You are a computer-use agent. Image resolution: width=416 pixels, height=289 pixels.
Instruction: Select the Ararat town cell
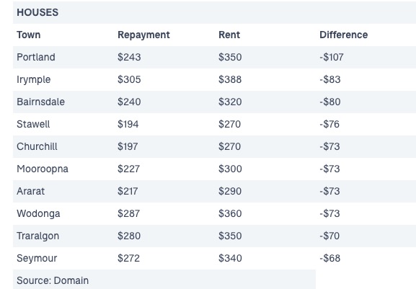pos(30,191)
